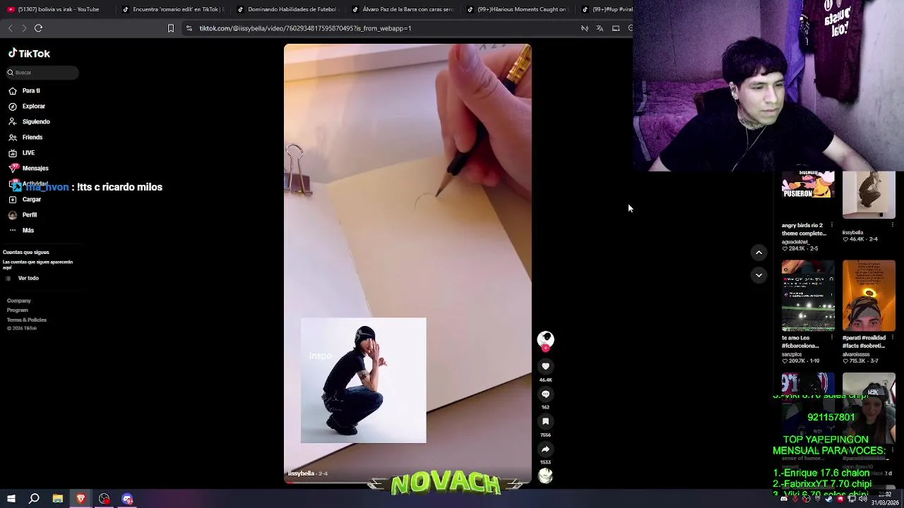The width and height of the screenshot is (904, 508).
Task: Bookmark this page from the address bar
Action: [170, 28]
